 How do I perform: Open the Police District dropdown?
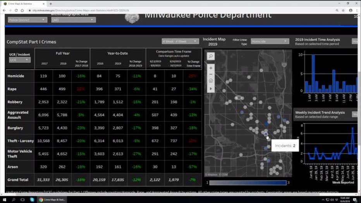pyautogui.click(x=28, y=20)
